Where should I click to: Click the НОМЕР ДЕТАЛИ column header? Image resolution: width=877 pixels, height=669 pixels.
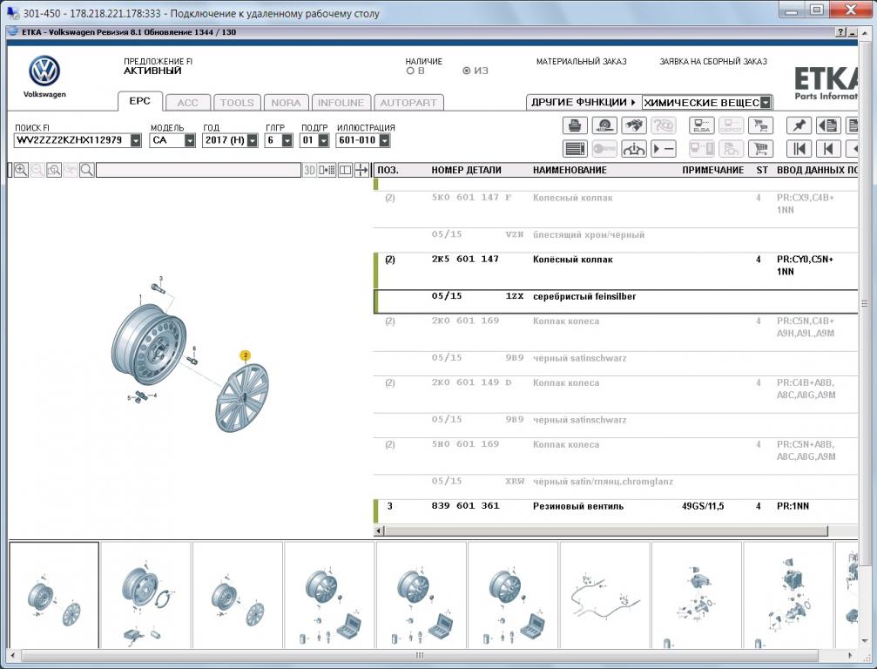(466, 170)
